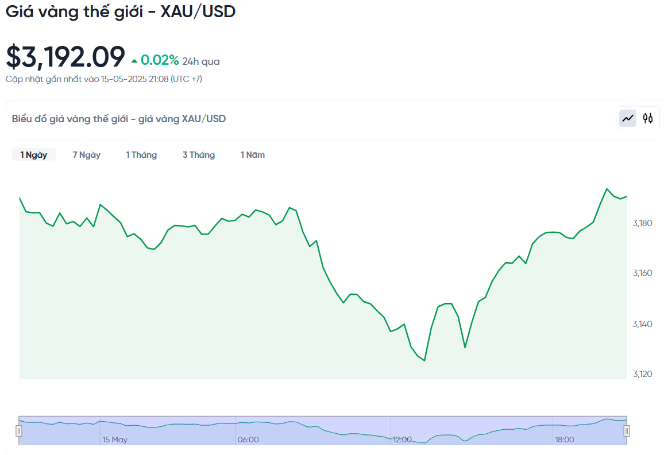Click the Biểu đồ giá vàng chart heading
The image size is (664, 455).
point(118,119)
